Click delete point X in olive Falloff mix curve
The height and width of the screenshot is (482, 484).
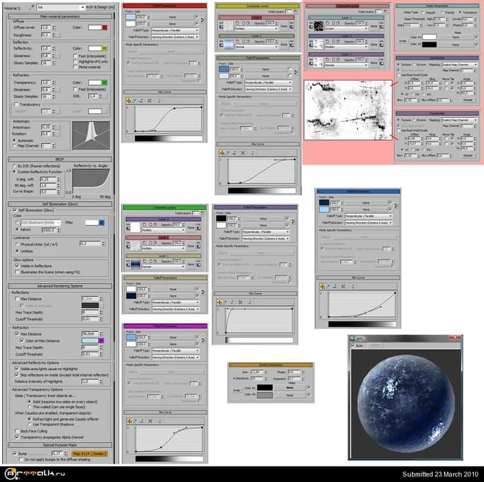pyautogui.click(x=243, y=153)
